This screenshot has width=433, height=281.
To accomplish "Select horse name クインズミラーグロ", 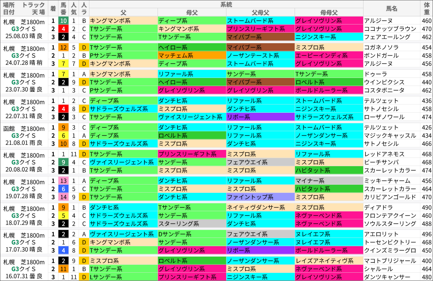I will (390, 251).
